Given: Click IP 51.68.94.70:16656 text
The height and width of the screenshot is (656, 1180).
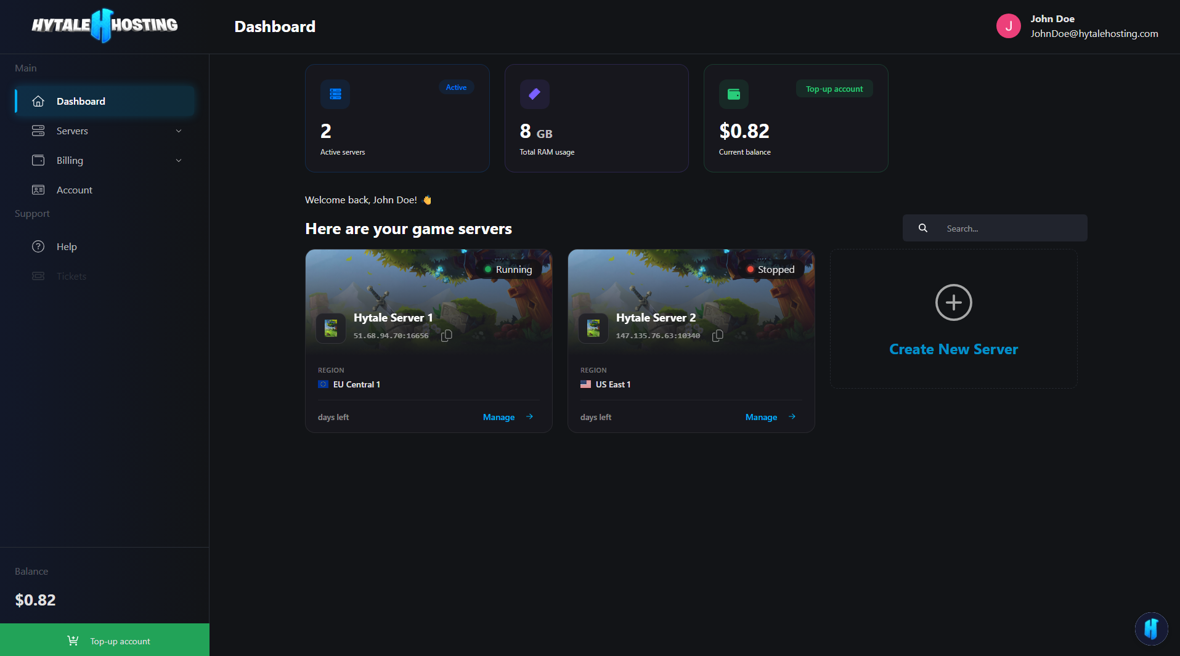Looking at the screenshot, I should (x=391, y=336).
